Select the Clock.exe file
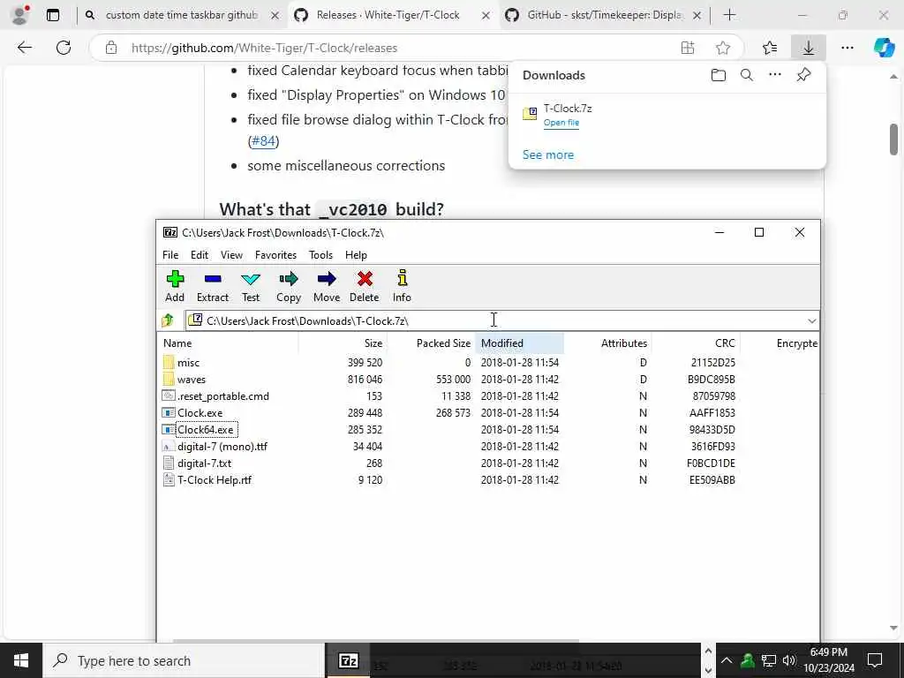Screen dimensions: 904x678 coord(200,413)
